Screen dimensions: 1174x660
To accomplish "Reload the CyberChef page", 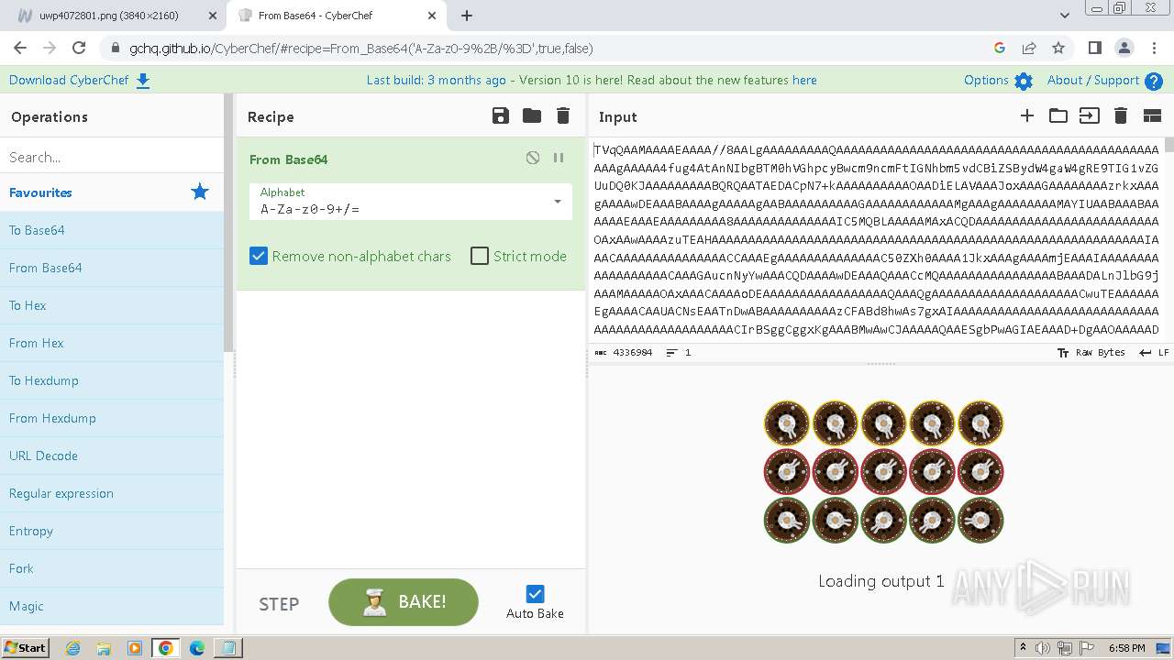I will 79,49.
